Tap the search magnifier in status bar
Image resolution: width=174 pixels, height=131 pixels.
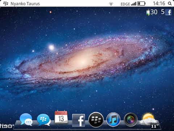(170, 4)
